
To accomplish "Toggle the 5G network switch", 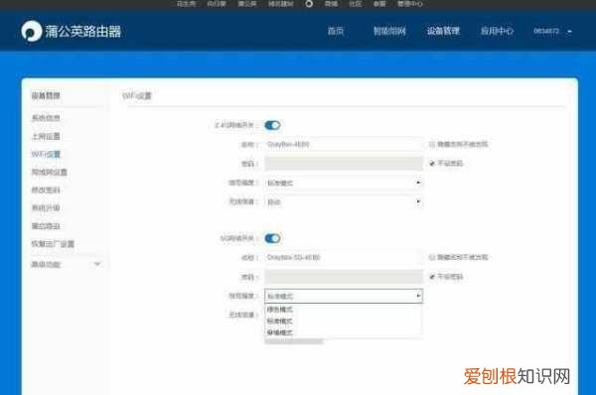I will (272, 238).
